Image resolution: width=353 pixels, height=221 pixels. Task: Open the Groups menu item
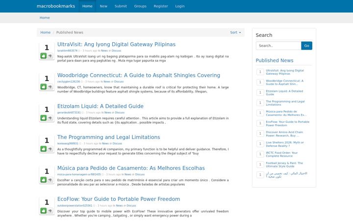coord(140,6)
